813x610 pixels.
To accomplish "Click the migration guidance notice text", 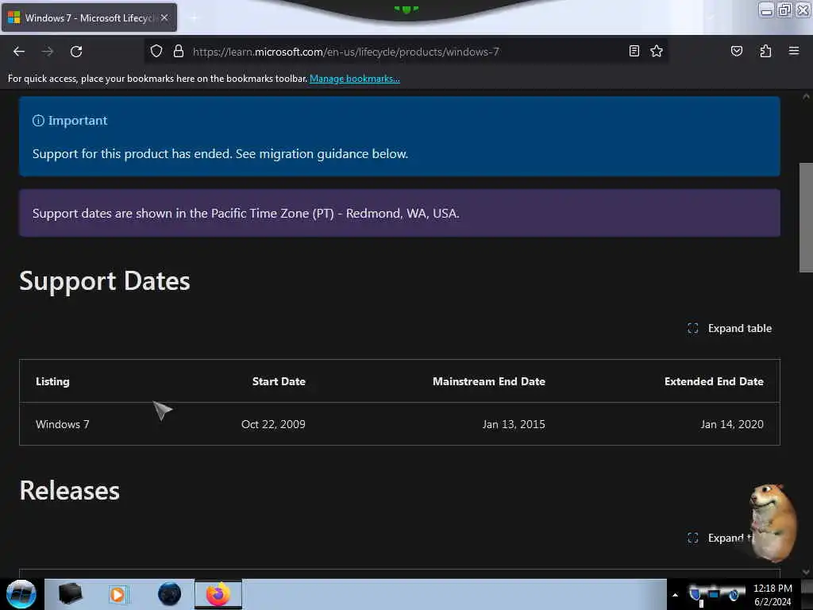I will [221, 154].
